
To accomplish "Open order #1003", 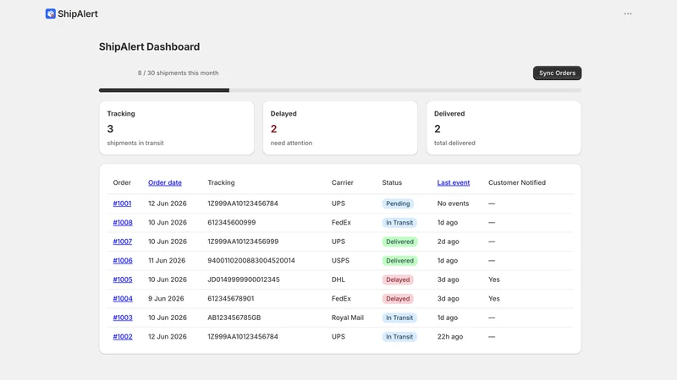I will [123, 318].
